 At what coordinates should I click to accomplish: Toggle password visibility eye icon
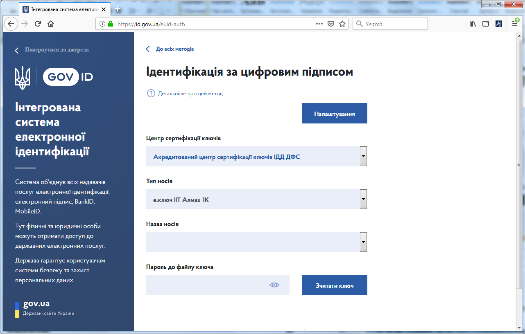[274, 285]
